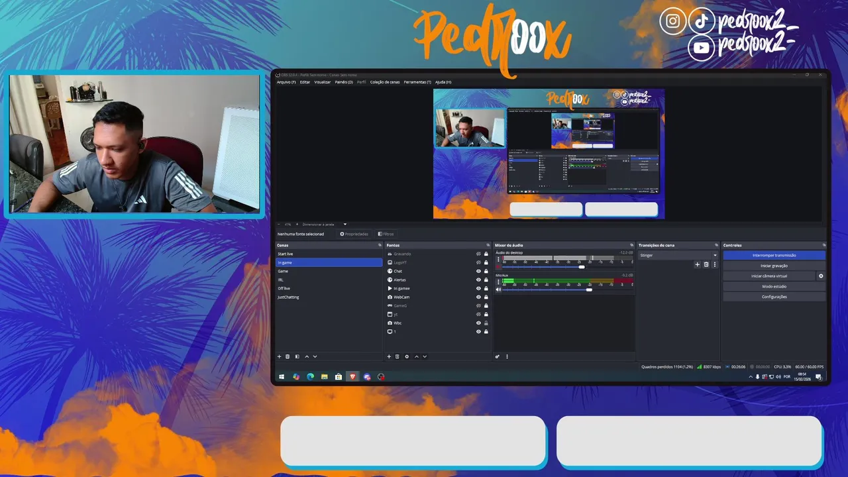Delete selected source with trash icon
This screenshot has width=848, height=477.
(397, 356)
